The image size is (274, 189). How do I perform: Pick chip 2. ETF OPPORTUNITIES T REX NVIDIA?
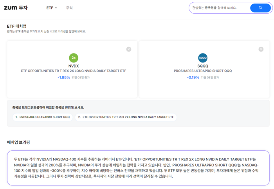[126, 117]
